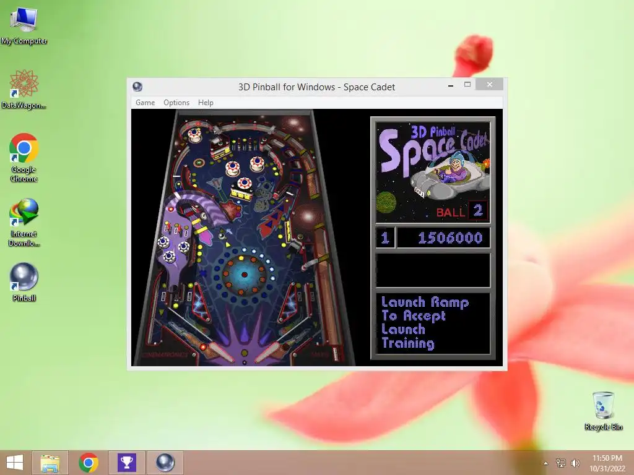Click the volume speaker icon in tray

575,463
